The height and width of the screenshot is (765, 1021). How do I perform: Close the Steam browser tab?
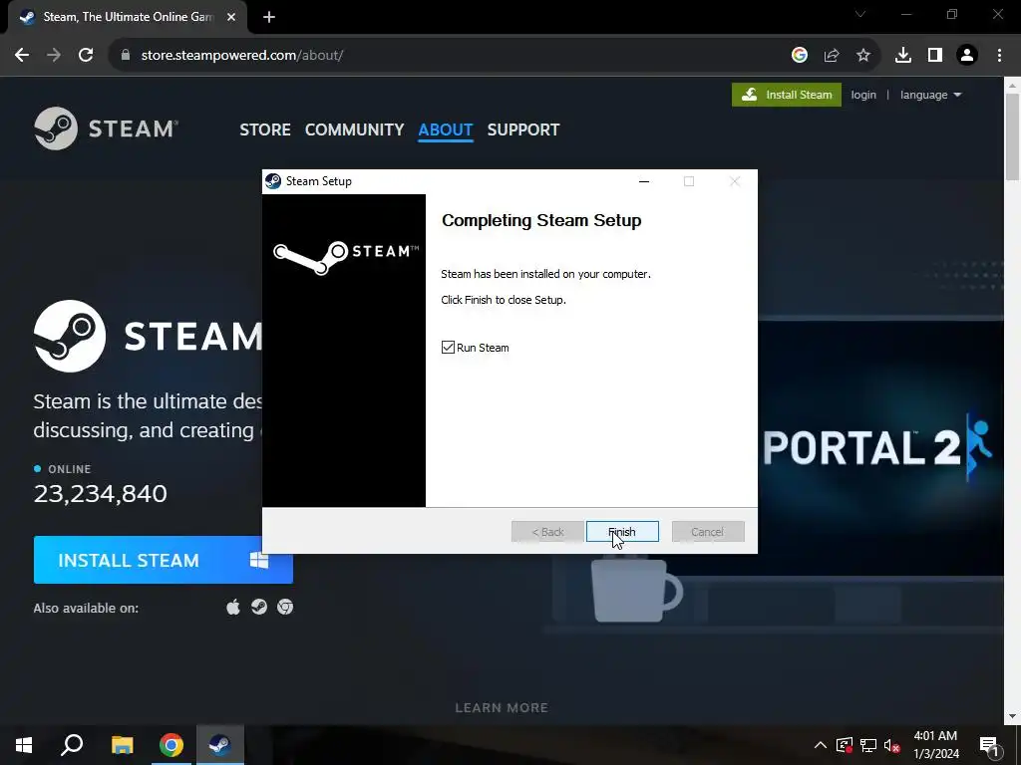click(x=231, y=18)
